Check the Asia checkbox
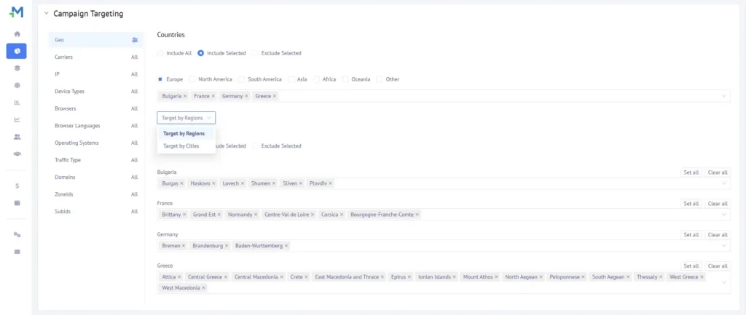746x315 pixels. click(291, 79)
